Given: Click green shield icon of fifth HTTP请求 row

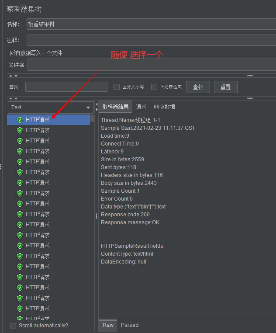Looking at the screenshot, I should [x=20, y=162].
